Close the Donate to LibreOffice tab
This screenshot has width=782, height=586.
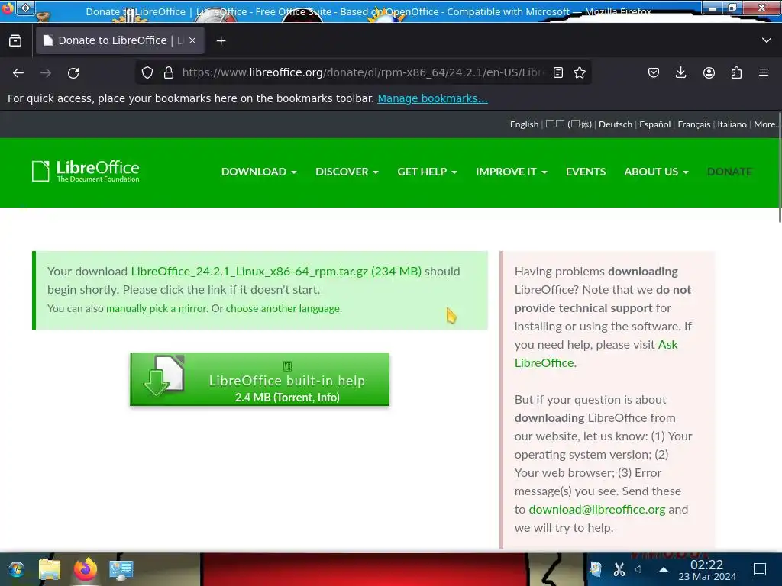[192, 40]
